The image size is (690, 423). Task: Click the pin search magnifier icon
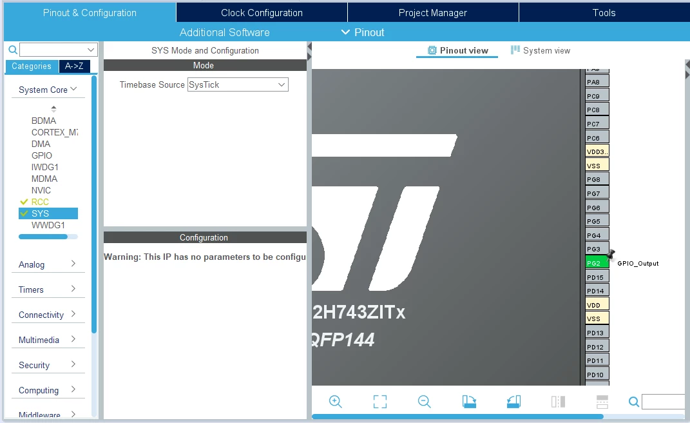tap(634, 402)
